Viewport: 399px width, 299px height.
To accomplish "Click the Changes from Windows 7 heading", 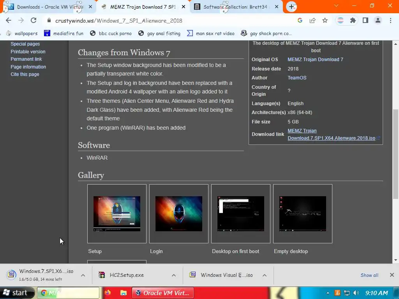I will [x=124, y=53].
